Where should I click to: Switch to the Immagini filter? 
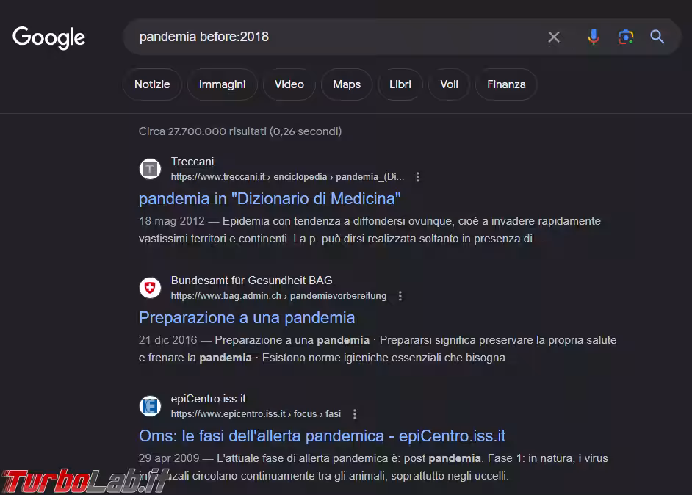(x=222, y=84)
